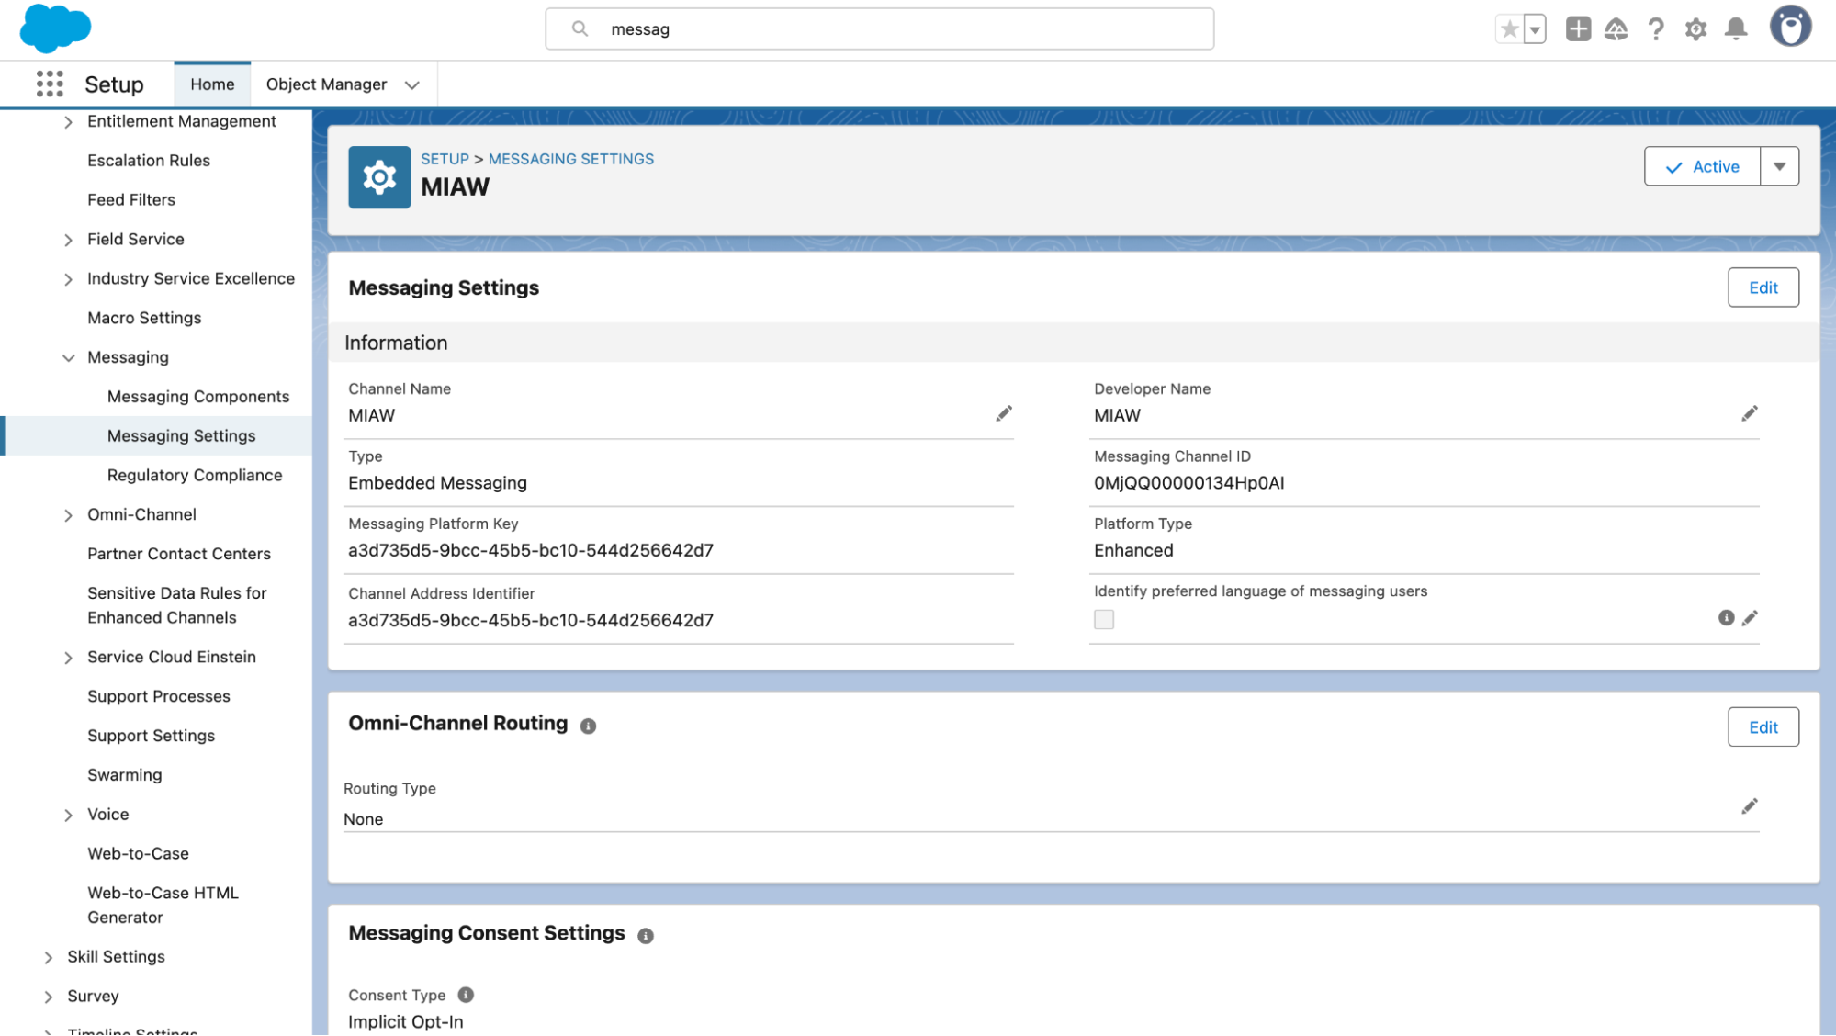1836x1036 pixels.
Task: Edit preferred language field pencil icon
Action: (x=1750, y=618)
